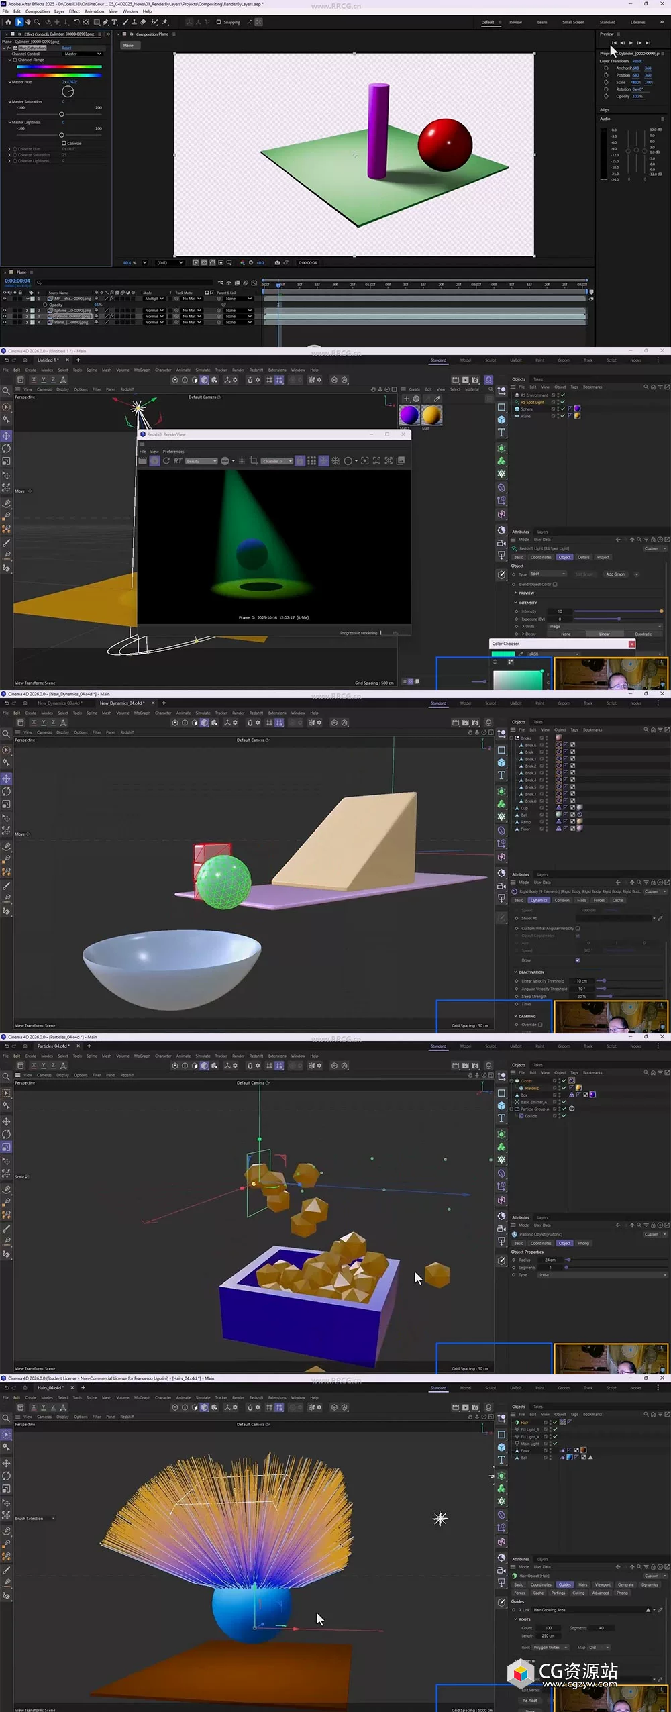
Task: Click the snowflake freeze icon in RenderView
Action: pyautogui.click(x=335, y=461)
